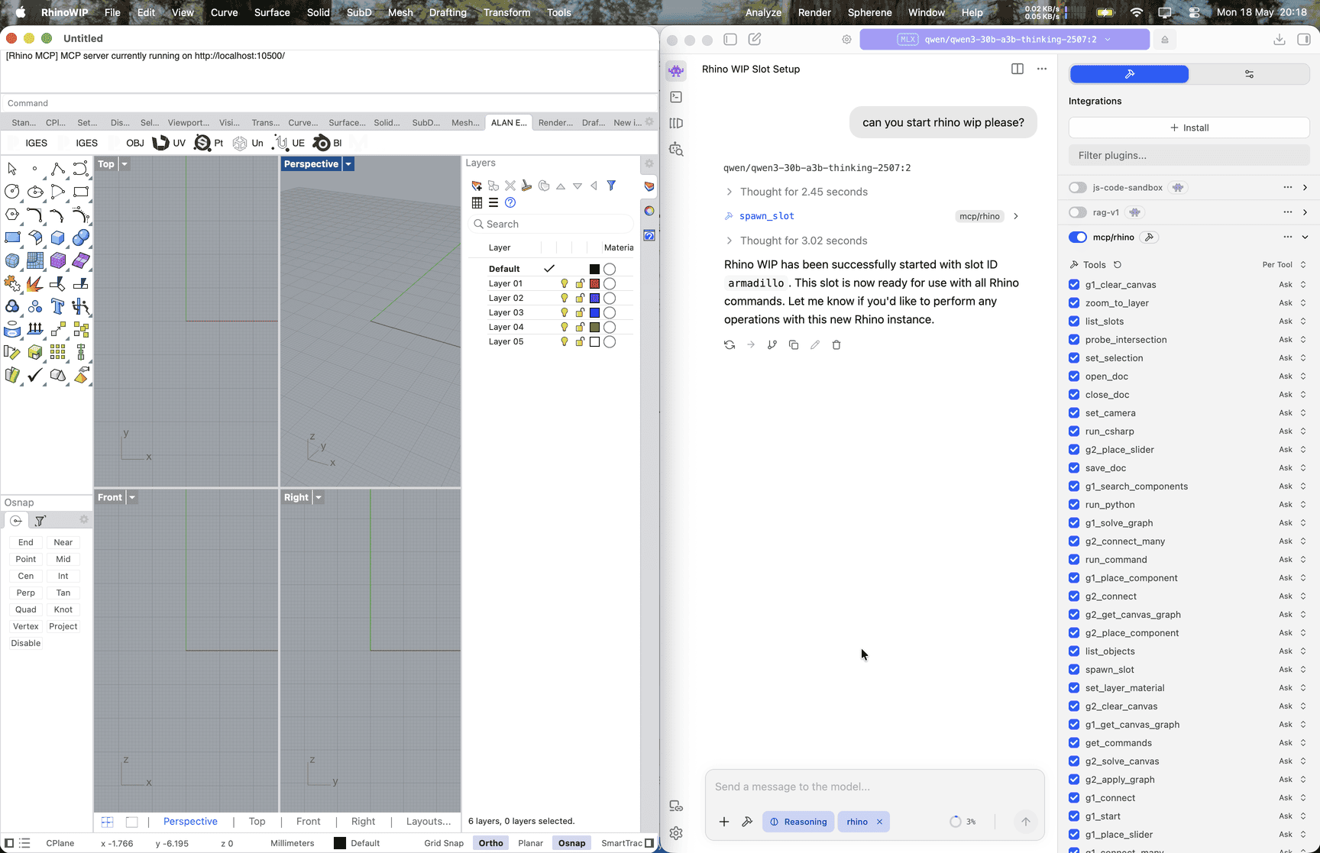Open the downloads icon in chat app
Screen dimensions: 1320x853
(x=1280, y=39)
